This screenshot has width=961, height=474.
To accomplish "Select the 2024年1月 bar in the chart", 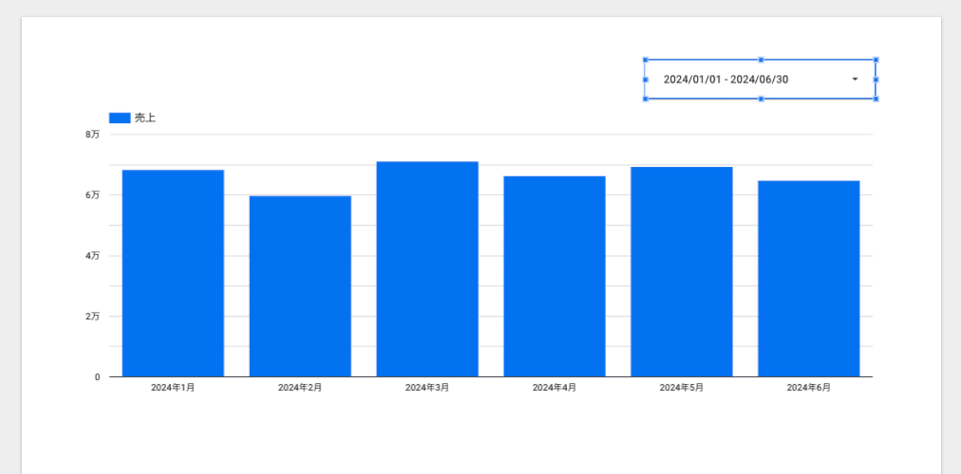I will (x=173, y=273).
